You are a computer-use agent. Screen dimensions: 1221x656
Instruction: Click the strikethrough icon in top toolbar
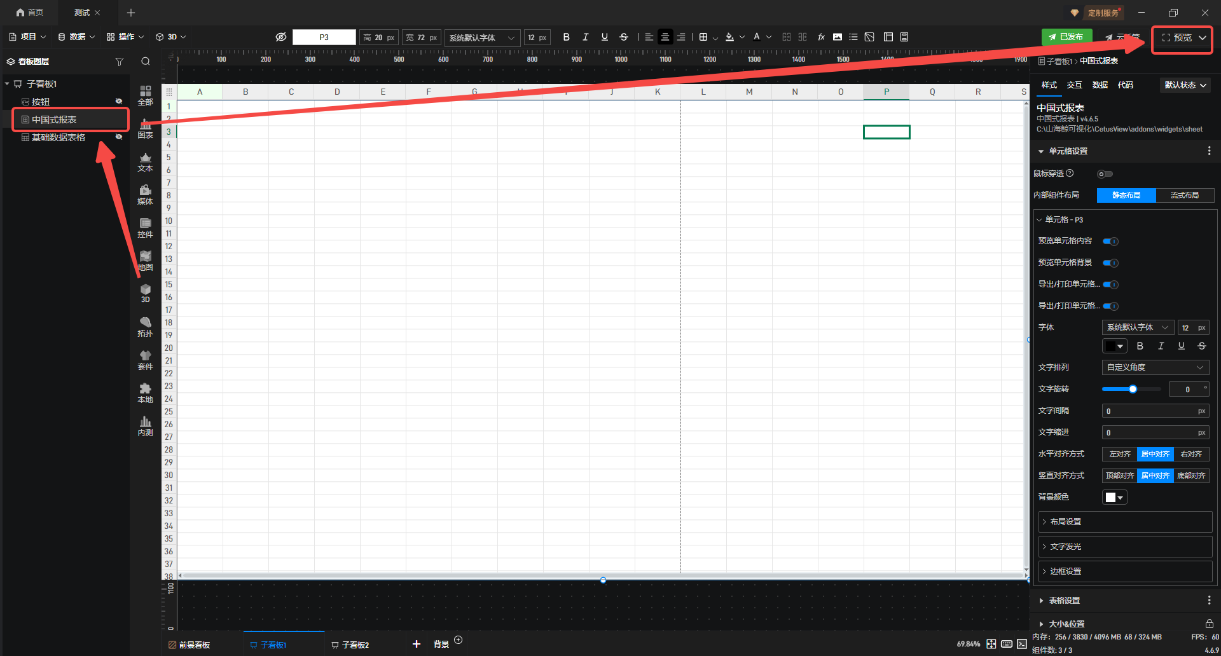[x=624, y=37]
